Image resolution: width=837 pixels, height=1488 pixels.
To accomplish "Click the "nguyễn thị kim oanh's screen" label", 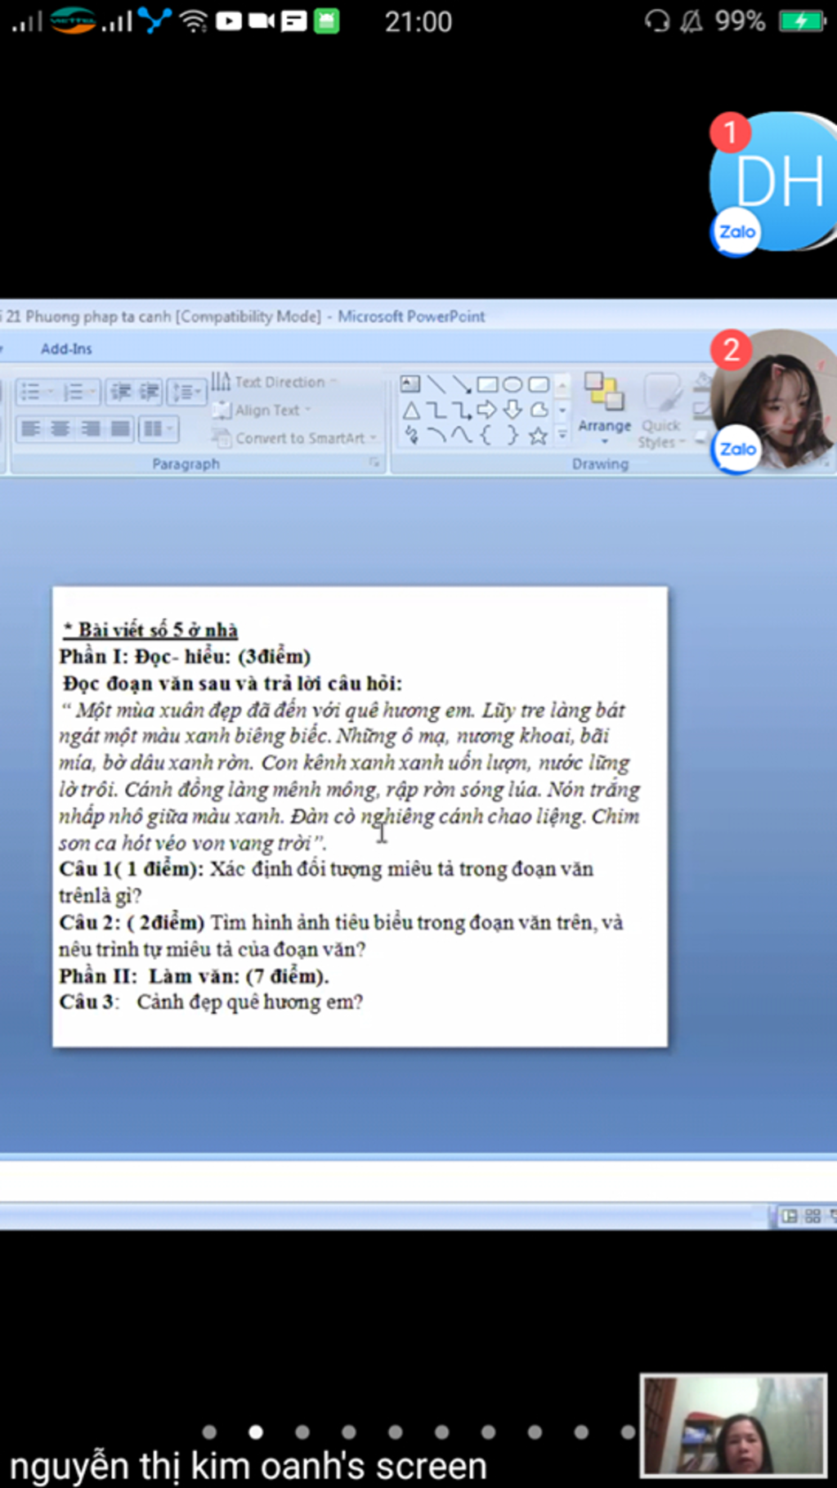I will click(x=248, y=1466).
